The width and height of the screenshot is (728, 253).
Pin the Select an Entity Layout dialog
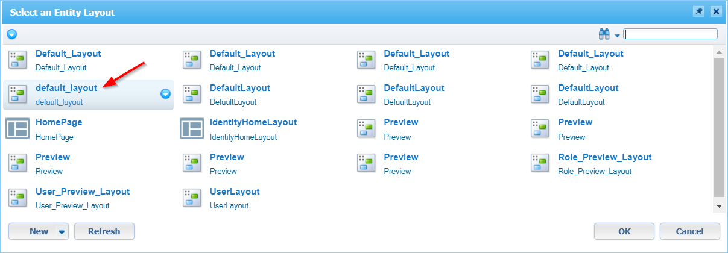[x=700, y=11]
